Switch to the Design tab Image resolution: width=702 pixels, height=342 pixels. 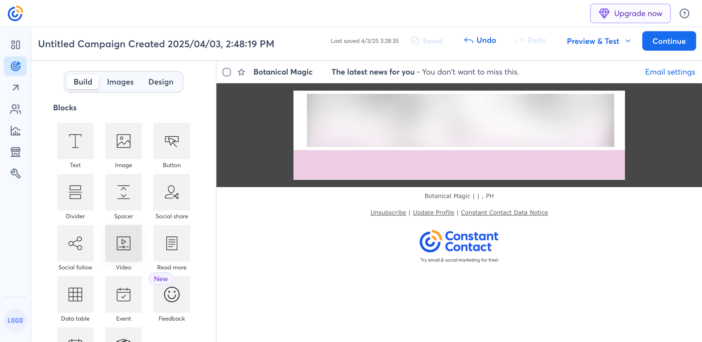pos(161,82)
